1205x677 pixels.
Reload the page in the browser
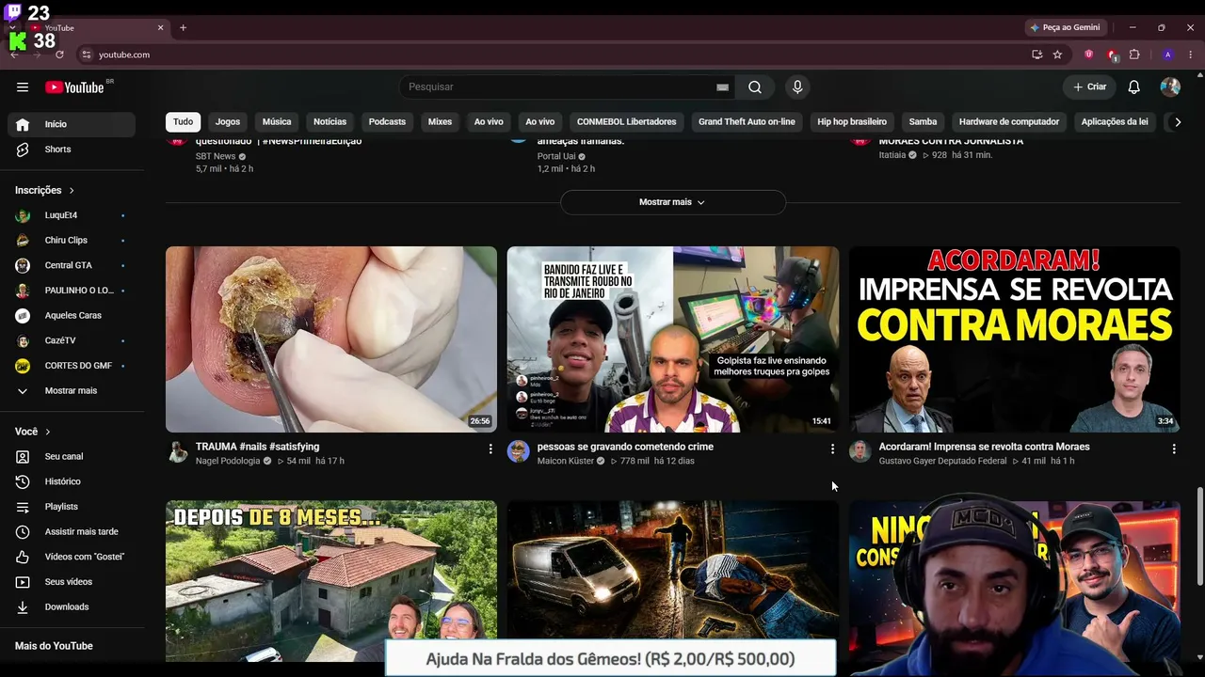coord(59,55)
